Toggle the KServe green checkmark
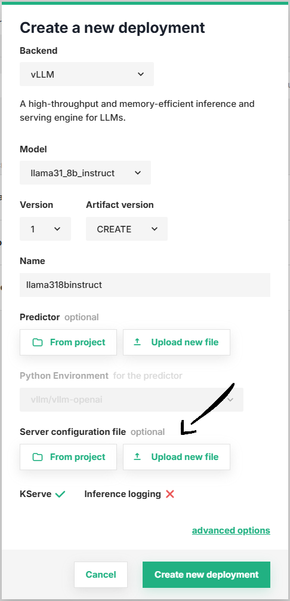The image size is (290, 601). pos(60,495)
